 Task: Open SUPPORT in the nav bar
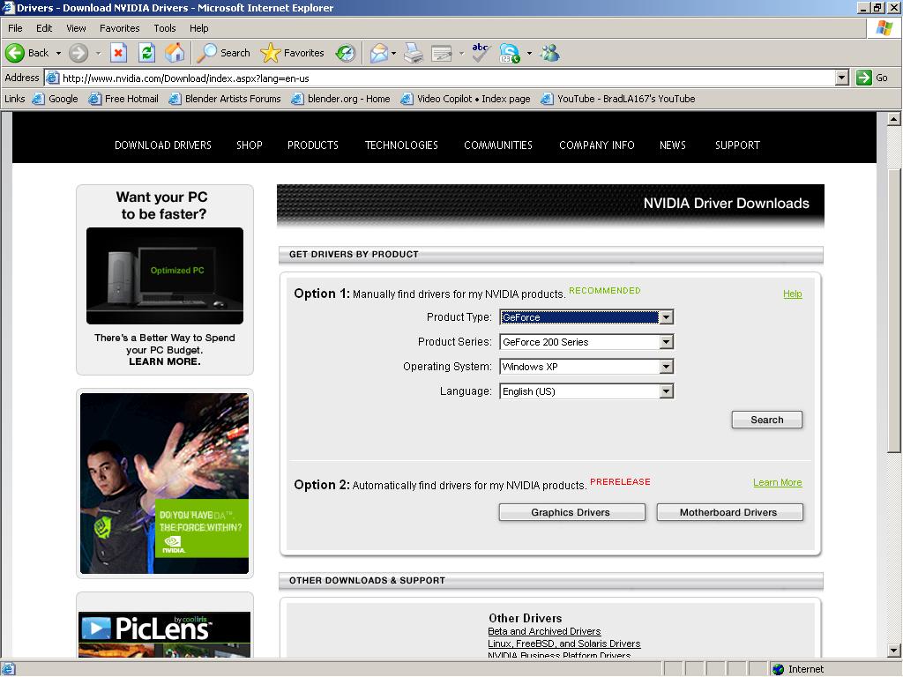[738, 145]
